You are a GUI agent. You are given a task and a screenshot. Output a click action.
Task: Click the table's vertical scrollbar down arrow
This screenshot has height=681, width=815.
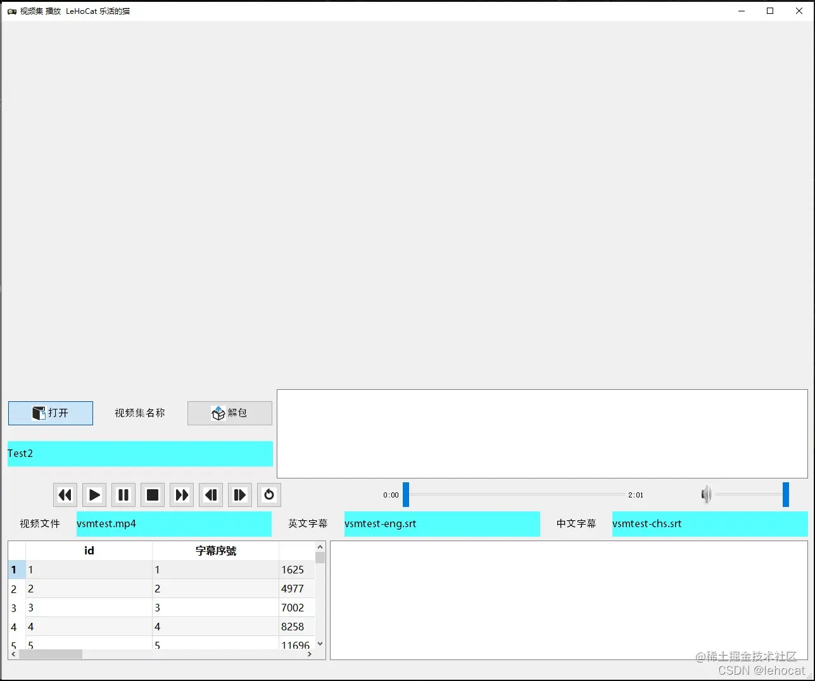tap(320, 644)
